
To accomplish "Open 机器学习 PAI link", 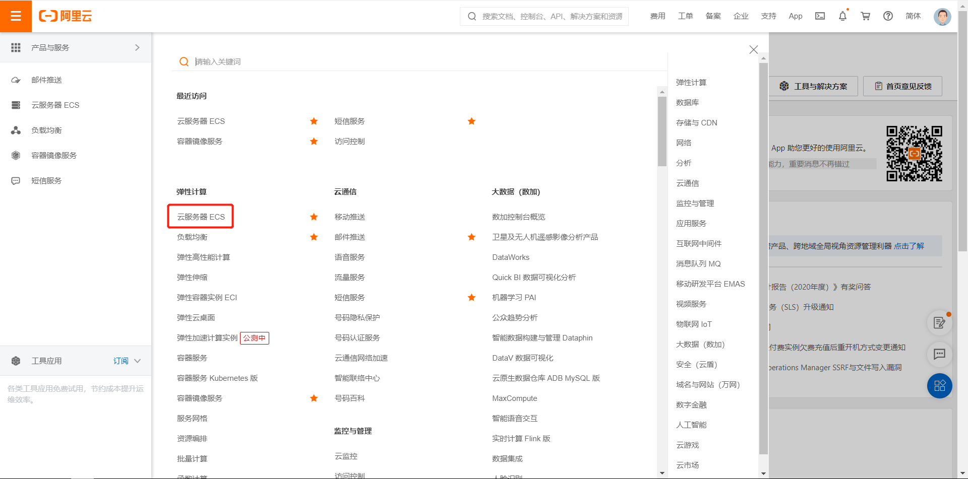I will [x=514, y=298].
